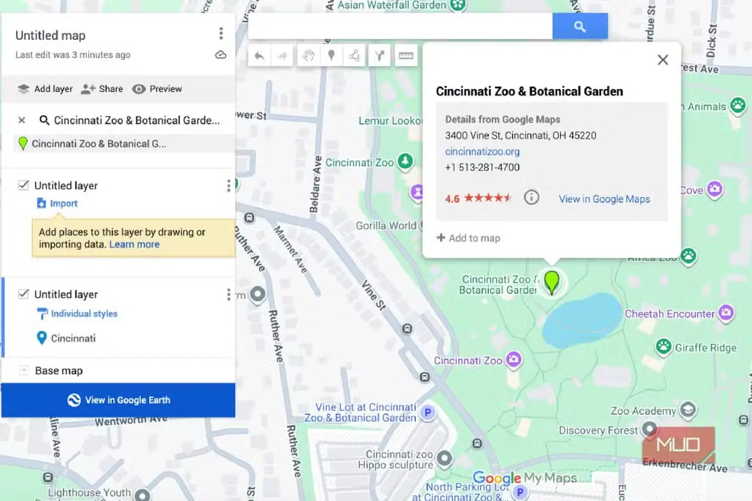Expand the Base map dropdown arrow
This screenshot has height=501, width=752.
[x=23, y=370]
